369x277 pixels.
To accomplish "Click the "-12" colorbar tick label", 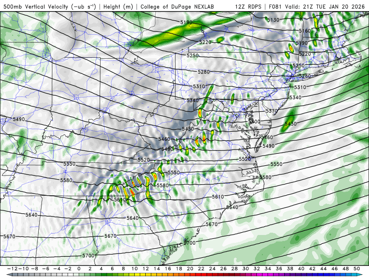I will [x=12, y=269].
